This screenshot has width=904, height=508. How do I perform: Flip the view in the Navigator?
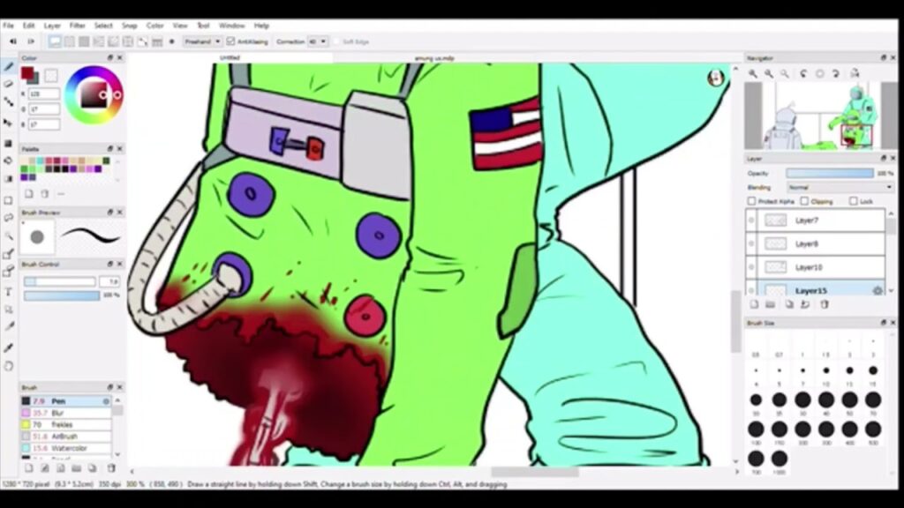tap(855, 74)
